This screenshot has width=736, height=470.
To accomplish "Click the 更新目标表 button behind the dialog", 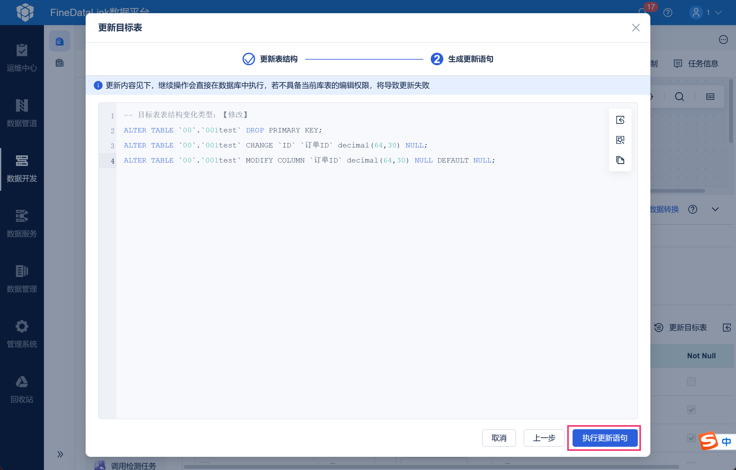I will click(680, 328).
